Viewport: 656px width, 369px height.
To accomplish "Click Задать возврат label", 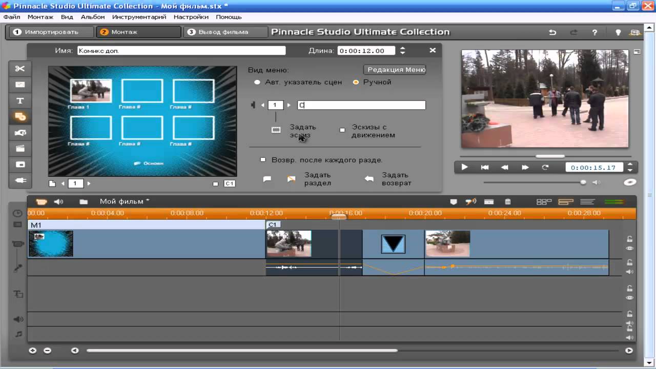I will [396, 179].
